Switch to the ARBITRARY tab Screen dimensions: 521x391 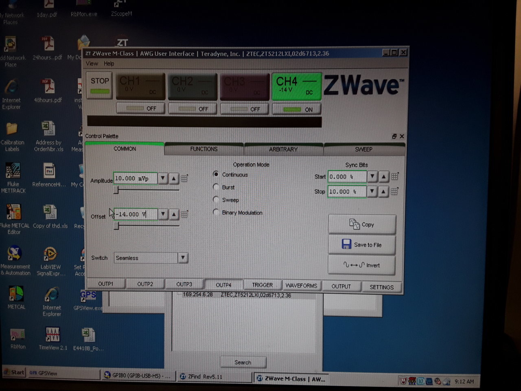click(283, 149)
